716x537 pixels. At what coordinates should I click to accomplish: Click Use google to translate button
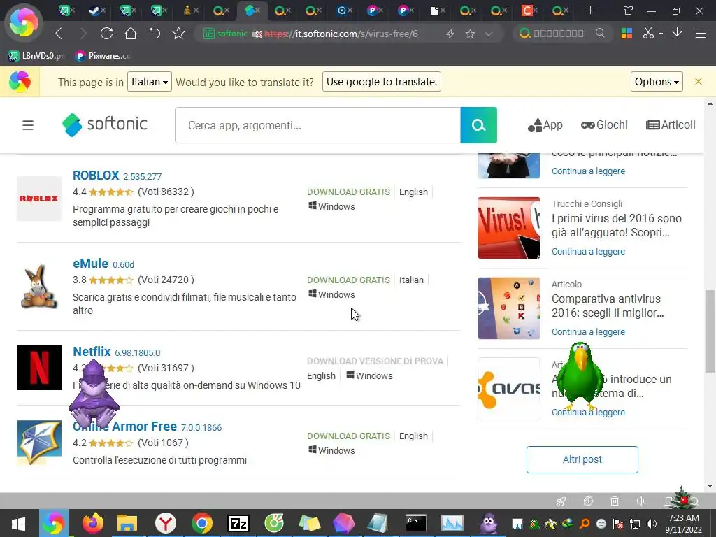382,82
